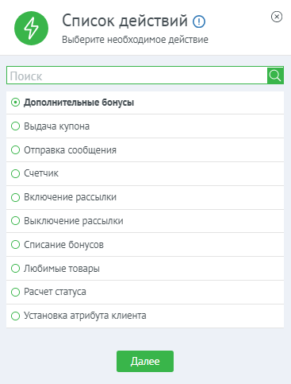Click the Выберите необходимое действие subtitle
Image resolution: width=291 pixels, height=384 pixels.
pyautogui.click(x=135, y=40)
